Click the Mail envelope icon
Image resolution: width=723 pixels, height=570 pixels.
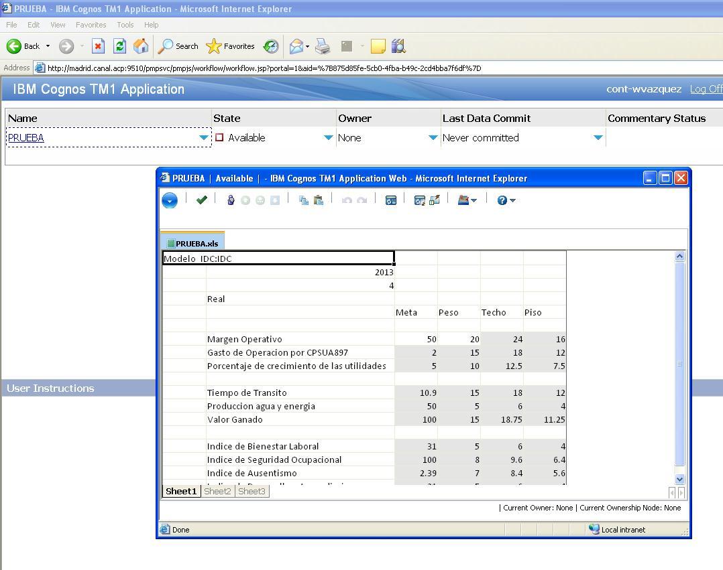[296, 46]
